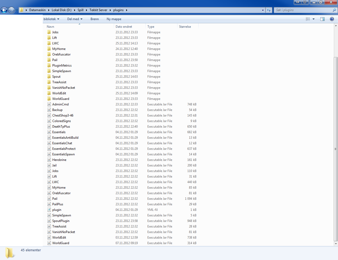Expand arrow after plugins breadcrumb
This screenshot has width=338, height=260.
click(126, 10)
